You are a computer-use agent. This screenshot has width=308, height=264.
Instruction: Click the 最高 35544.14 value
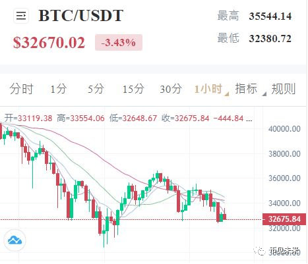pyautogui.click(x=270, y=16)
